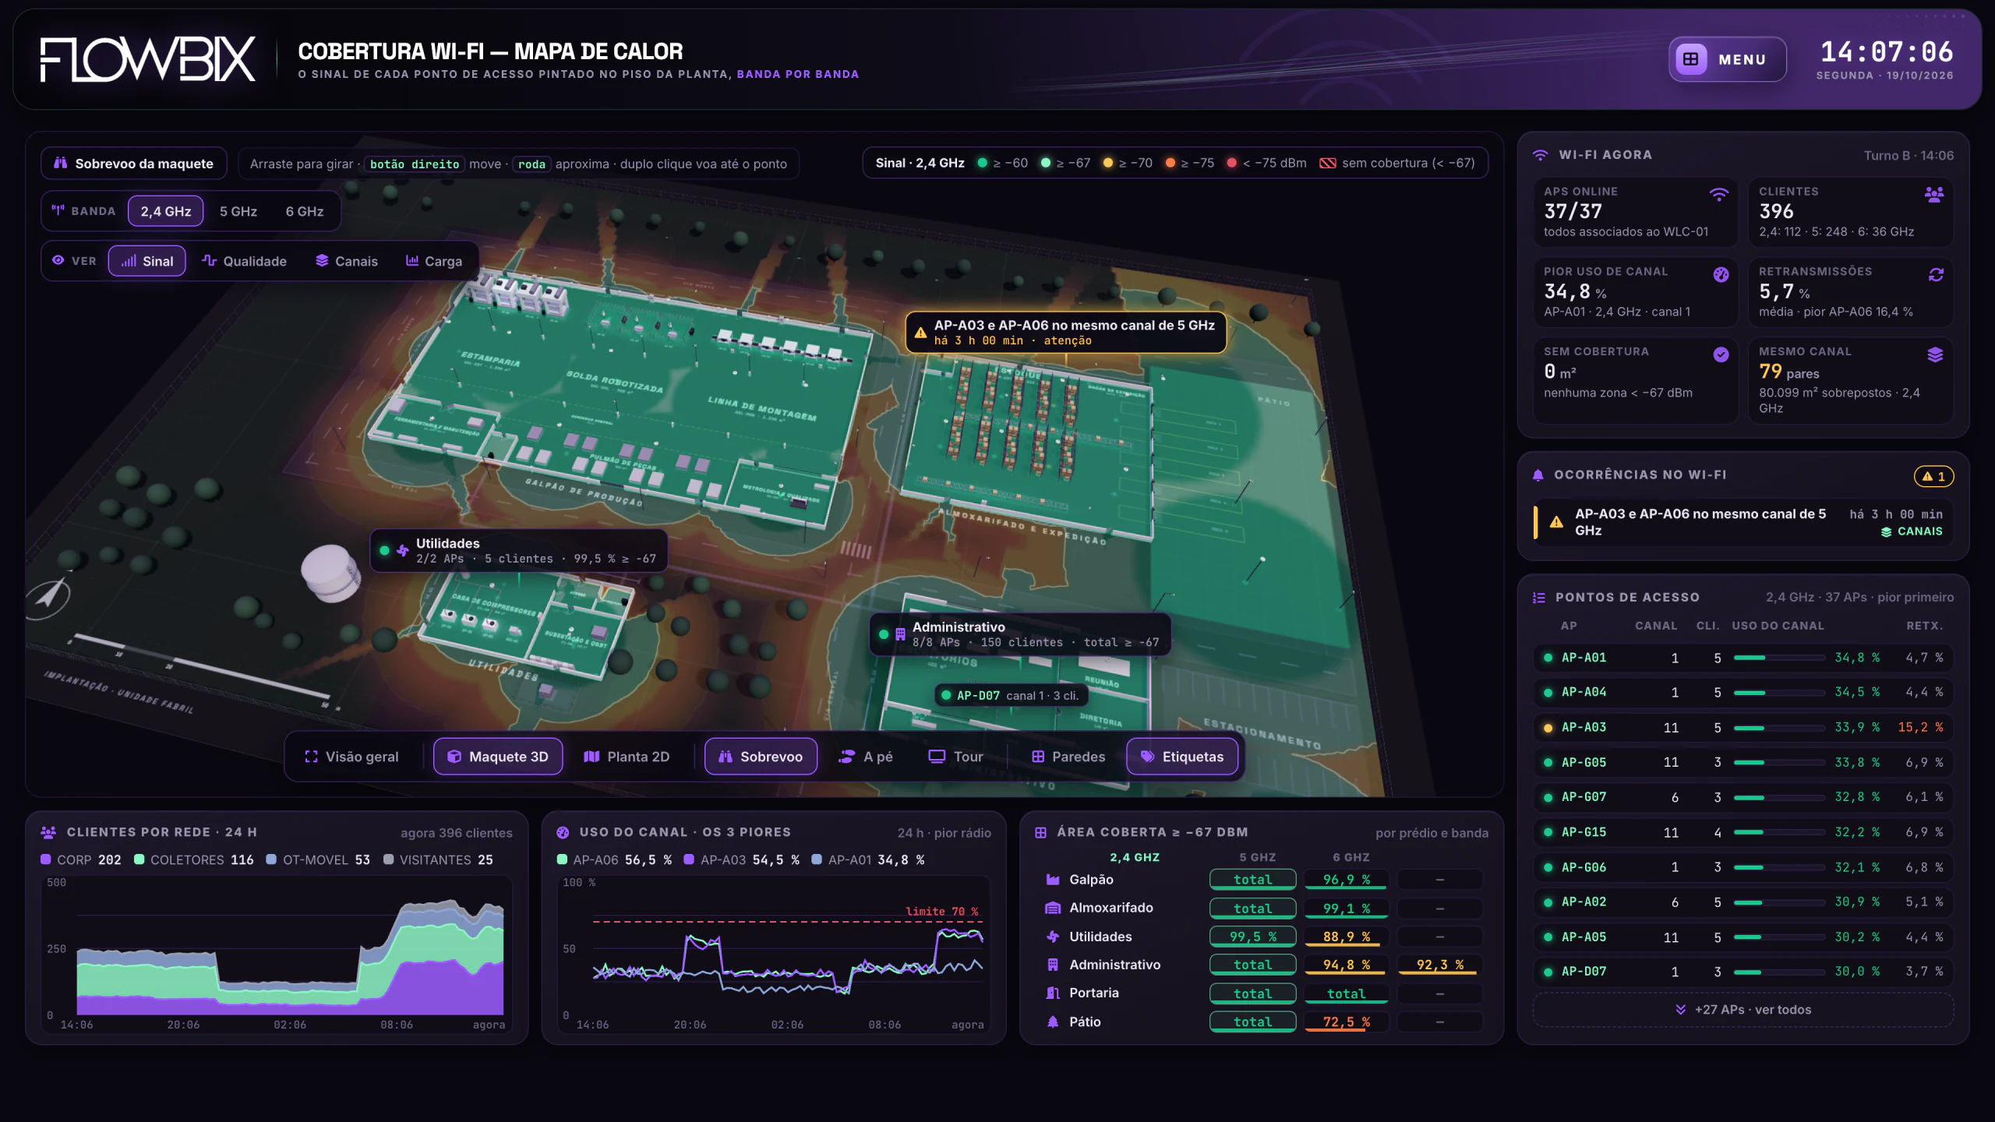This screenshot has height=1122, width=1995.
Task: Click the Pior uso de canal gauge icon
Action: pos(1721,274)
